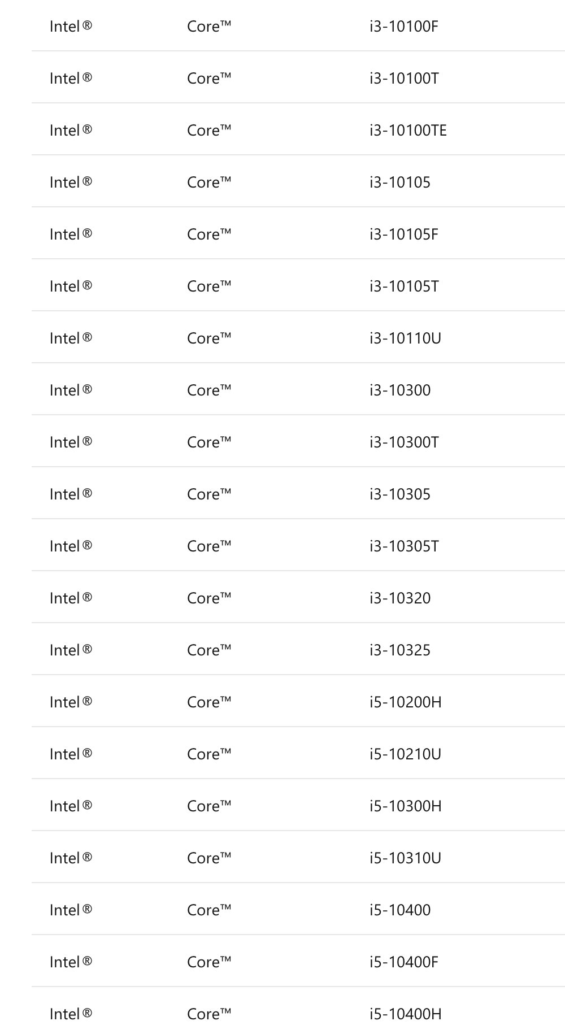Select the i3-10110U processor row
Screen dimensions: 565x1034
tap(298, 337)
